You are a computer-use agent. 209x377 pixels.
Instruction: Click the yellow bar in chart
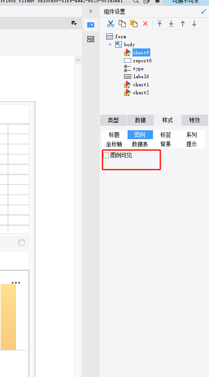click(x=8, y=317)
